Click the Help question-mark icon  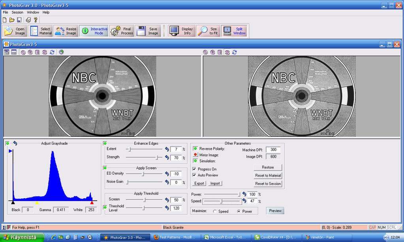coord(36,20)
